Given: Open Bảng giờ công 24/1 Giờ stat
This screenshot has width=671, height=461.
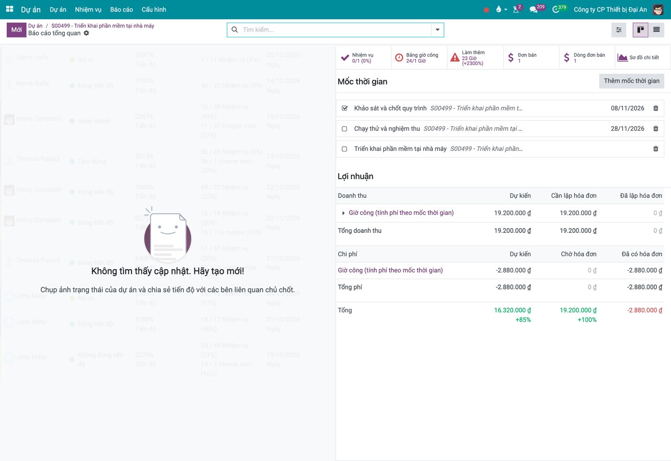Looking at the screenshot, I should [419, 58].
